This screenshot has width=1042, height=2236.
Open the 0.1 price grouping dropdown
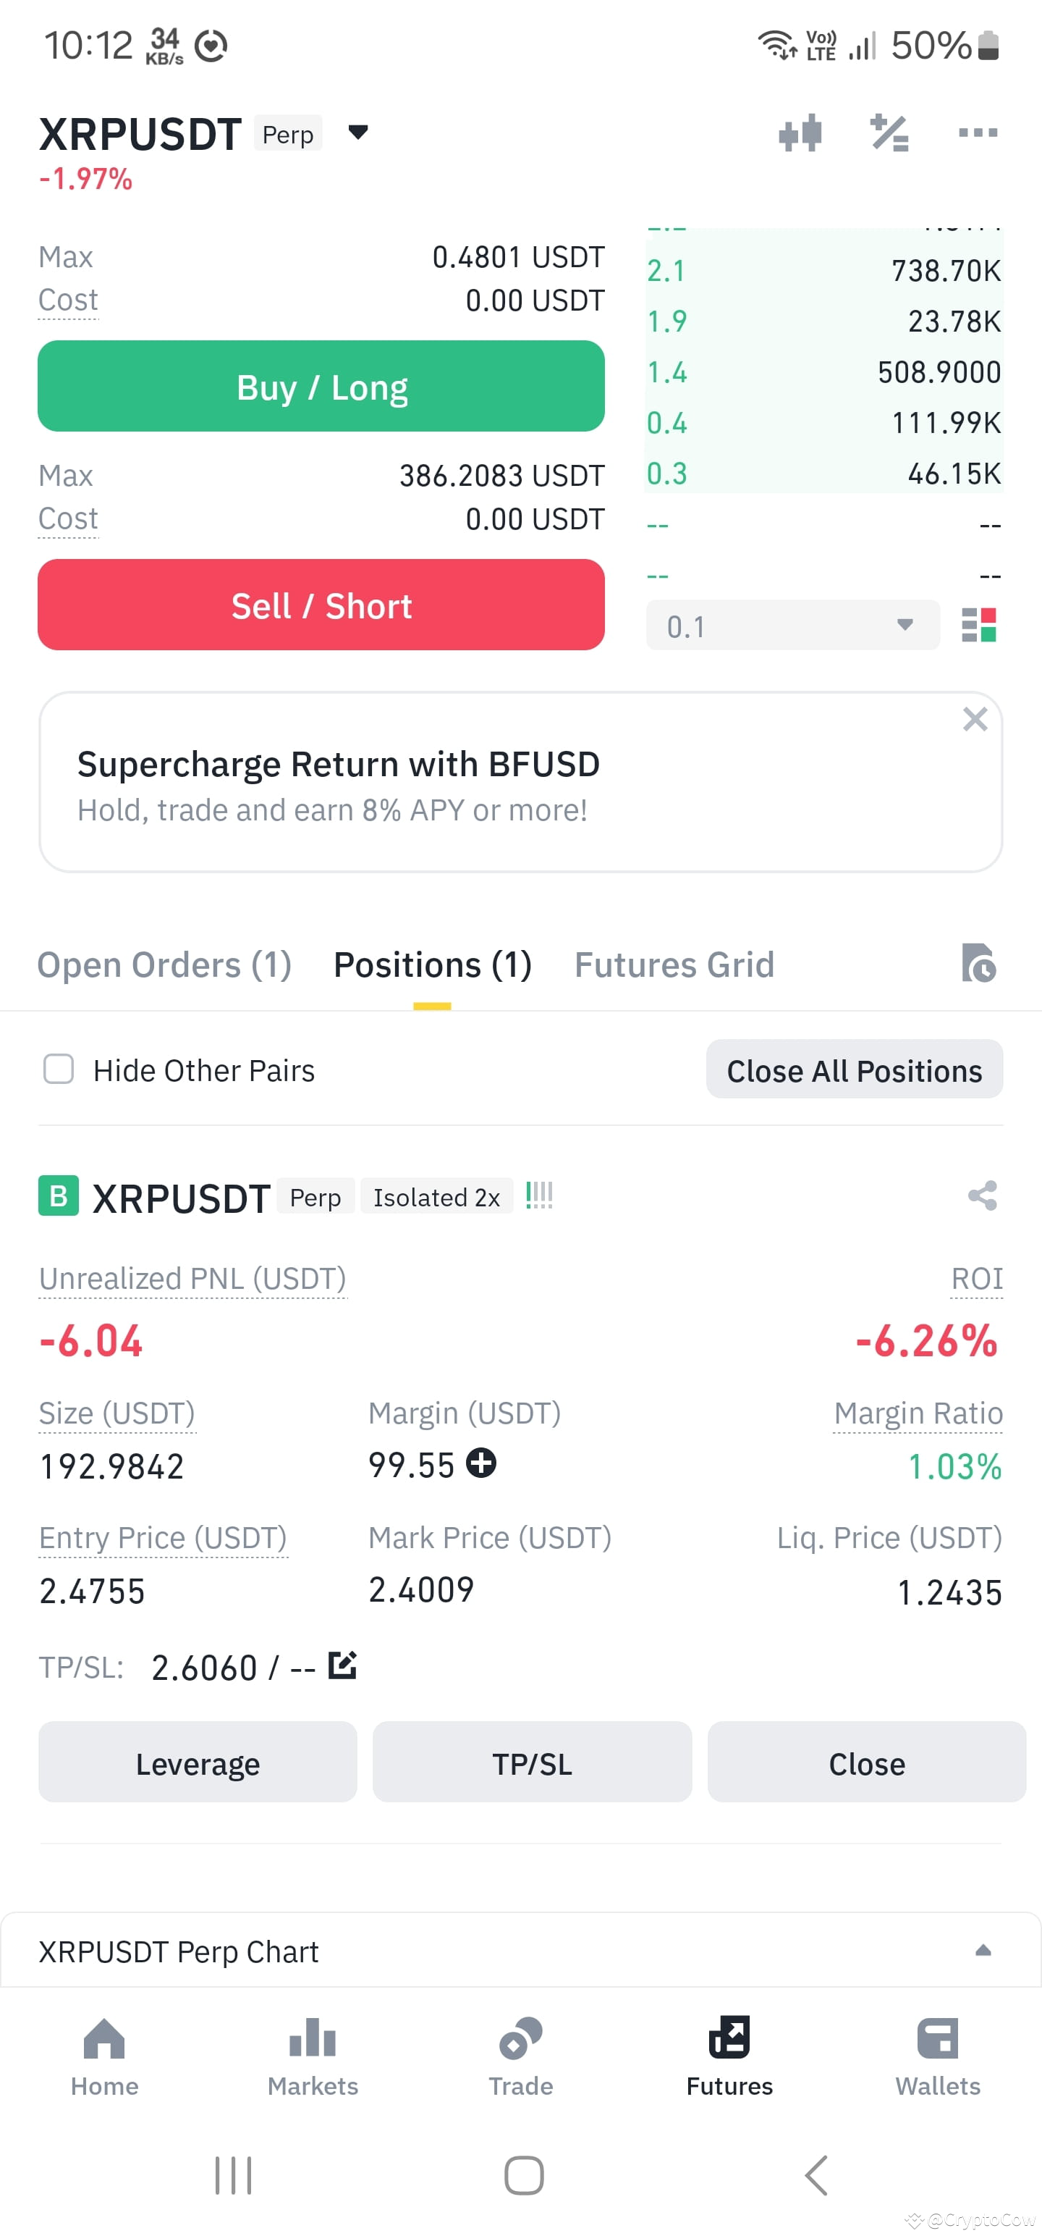793,625
